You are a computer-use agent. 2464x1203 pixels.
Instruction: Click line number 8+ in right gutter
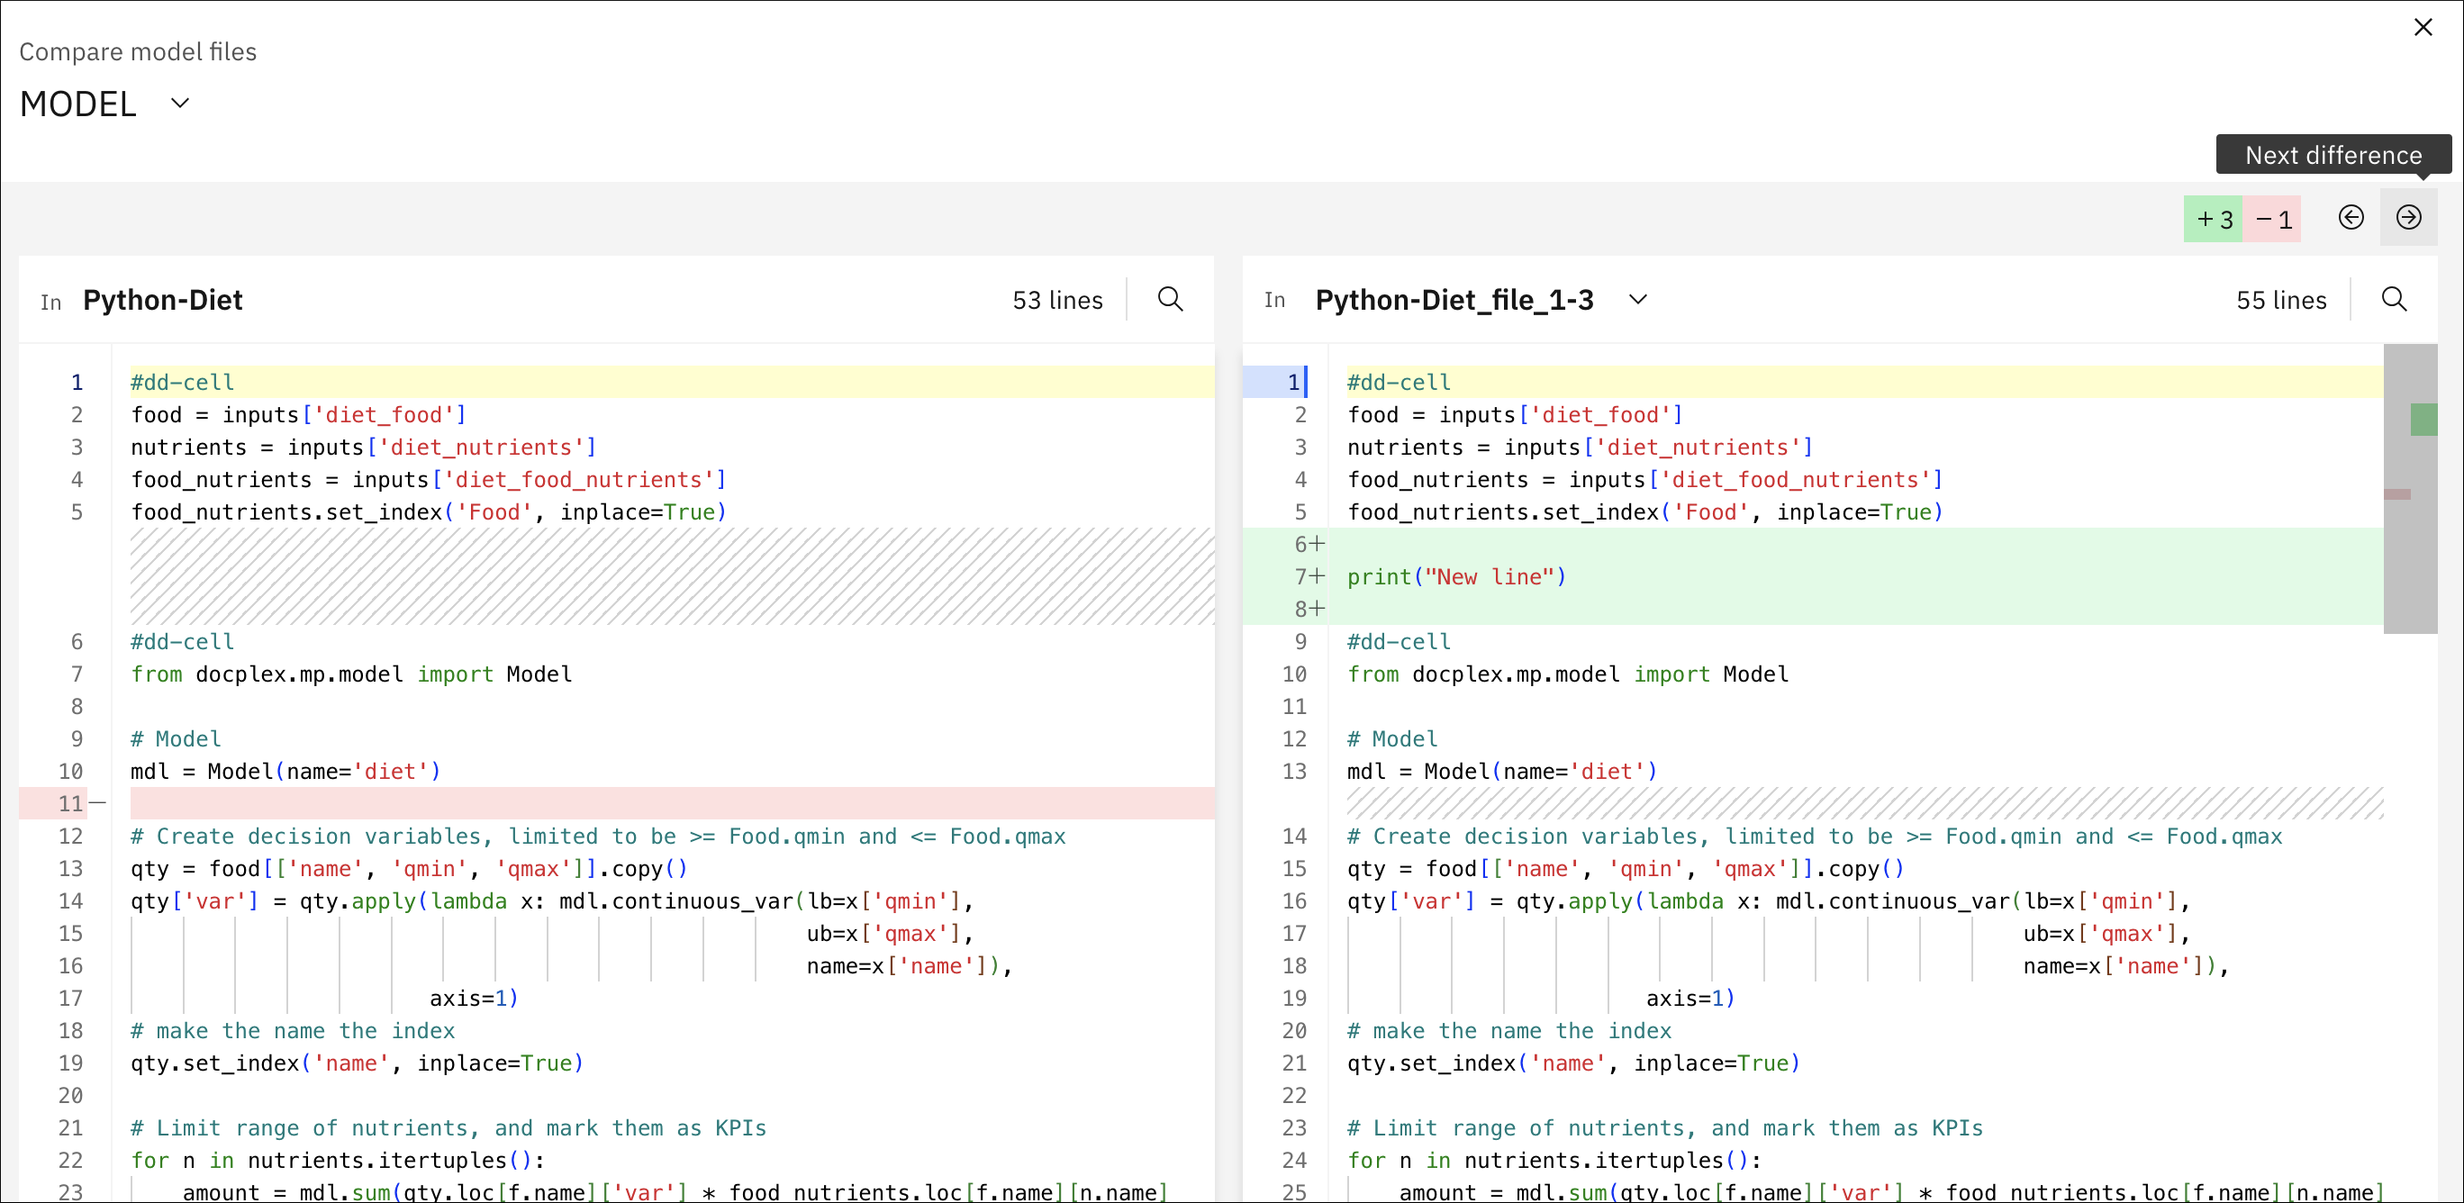click(1309, 609)
